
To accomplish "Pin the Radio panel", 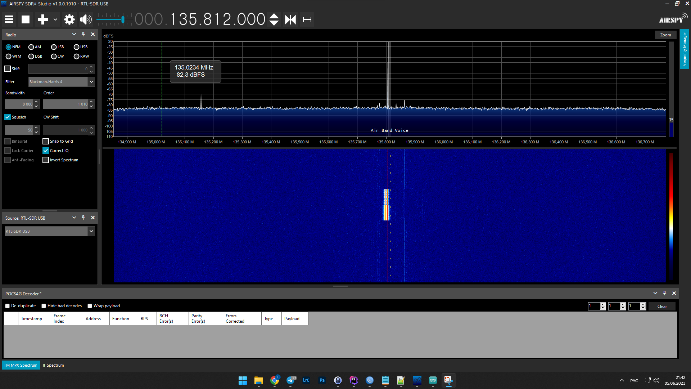I will click(83, 35).
